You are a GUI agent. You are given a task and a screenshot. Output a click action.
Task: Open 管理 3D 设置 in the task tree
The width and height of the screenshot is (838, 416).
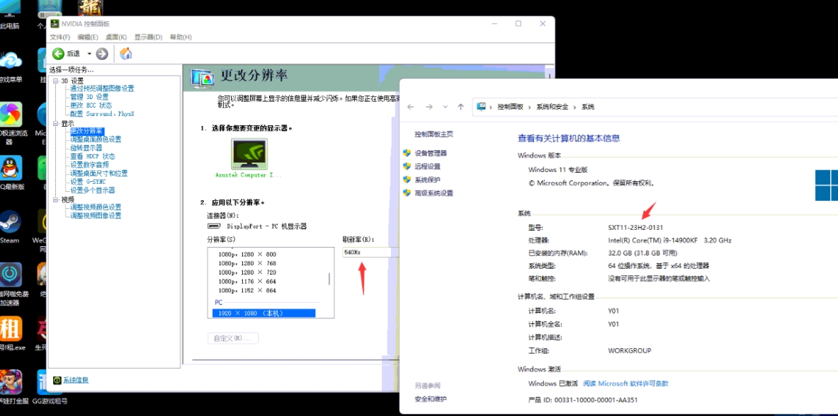(x=89, y=97)
